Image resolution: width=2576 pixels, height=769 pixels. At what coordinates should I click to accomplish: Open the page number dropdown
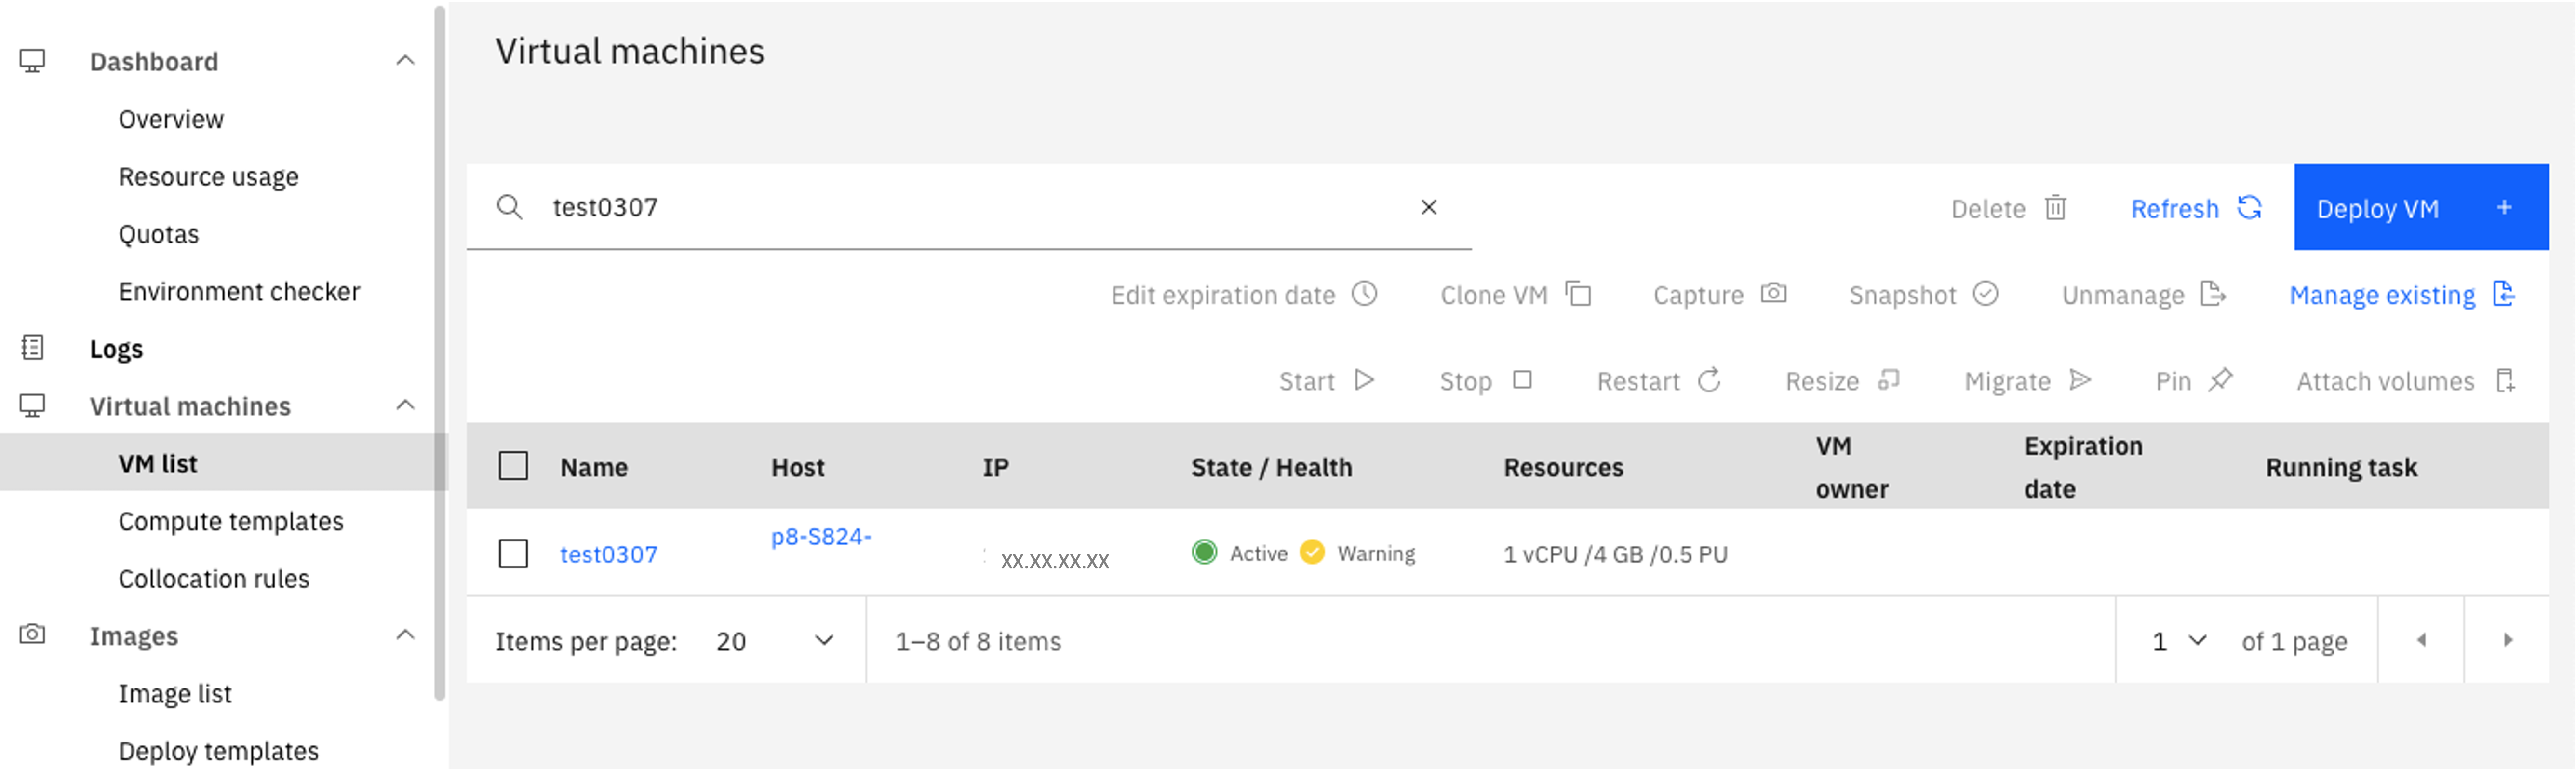click(2179, 641)
